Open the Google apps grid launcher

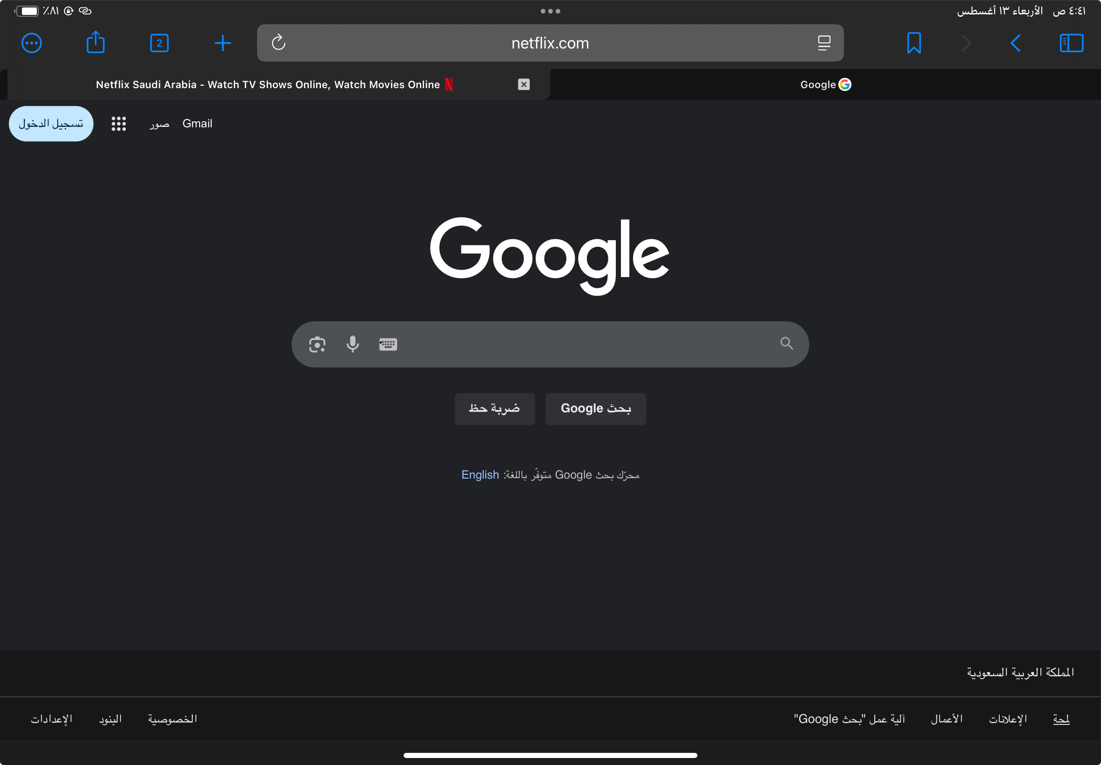click(118, 124)
